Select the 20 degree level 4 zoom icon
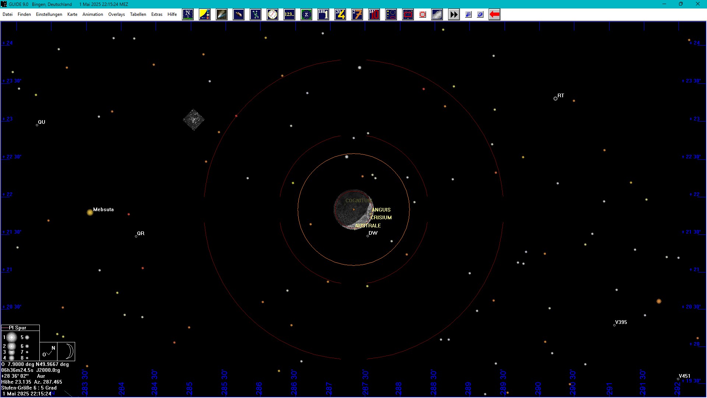This screenshot has width=707, height=398. (340, 15)
